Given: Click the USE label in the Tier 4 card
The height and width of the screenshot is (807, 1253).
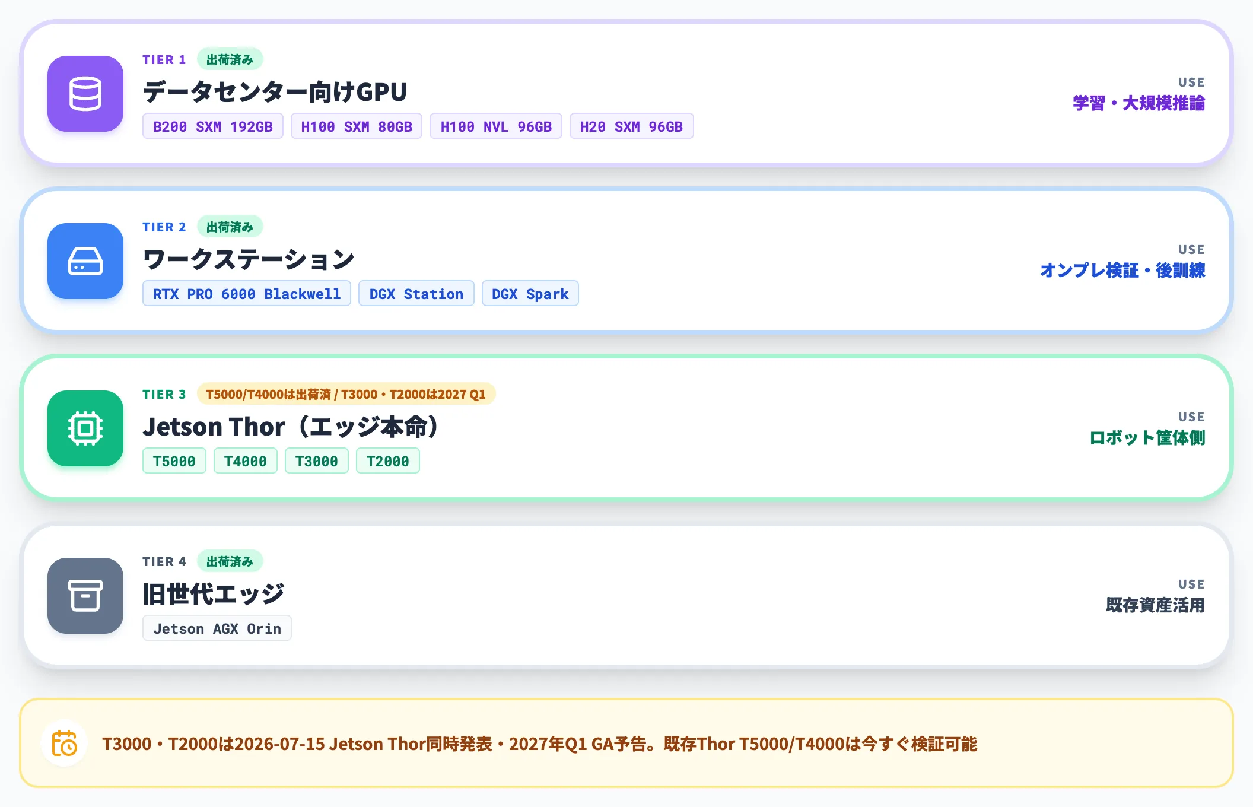Looking at the screenshot, I should [1191, 584].
